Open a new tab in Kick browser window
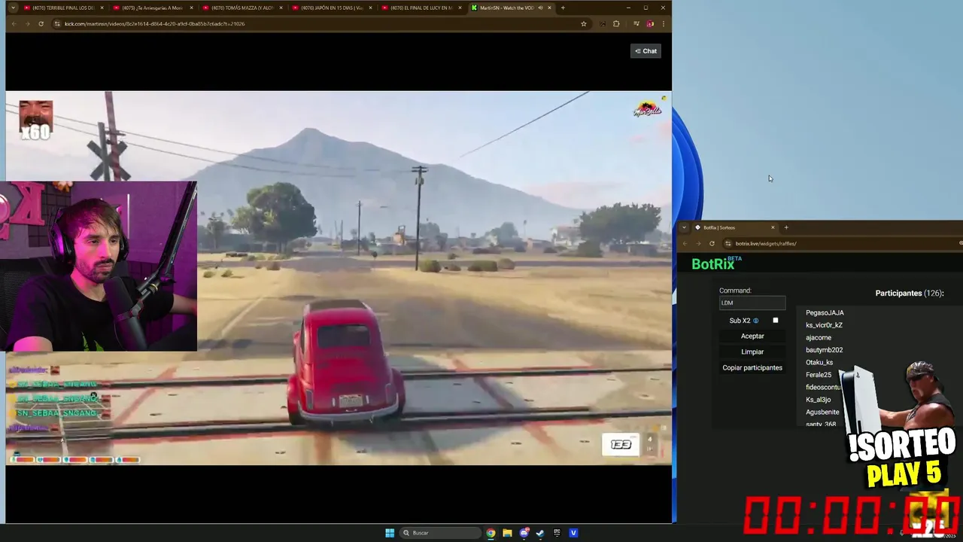Viewport: 963px width, 542px height. (563, 8)
